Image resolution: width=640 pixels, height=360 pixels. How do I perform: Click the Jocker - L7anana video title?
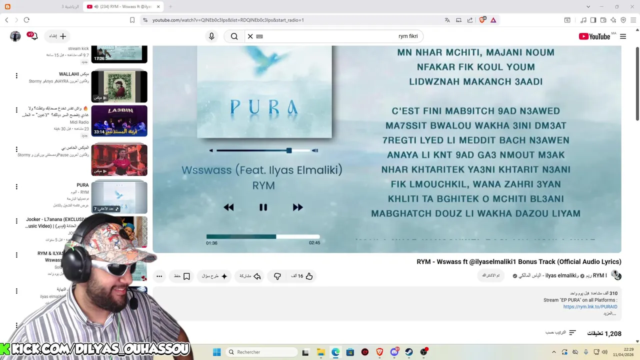point(57,222)
